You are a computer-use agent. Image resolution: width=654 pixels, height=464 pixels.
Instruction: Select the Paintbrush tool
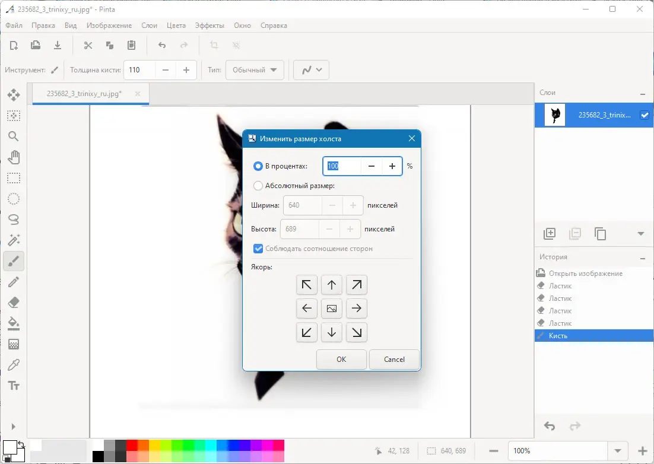point(13,262)
